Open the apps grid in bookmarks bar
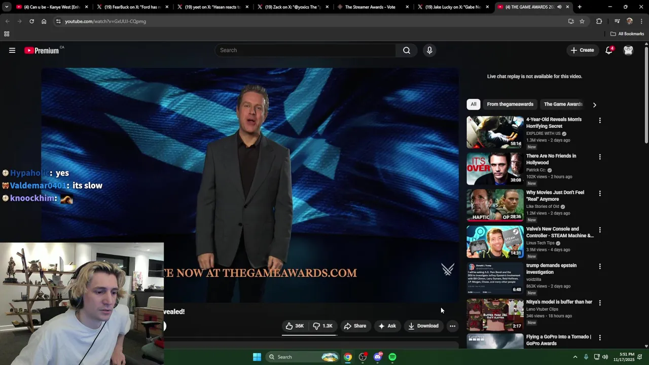This screenshot has width=649, height=365. [x=7, y=34]
